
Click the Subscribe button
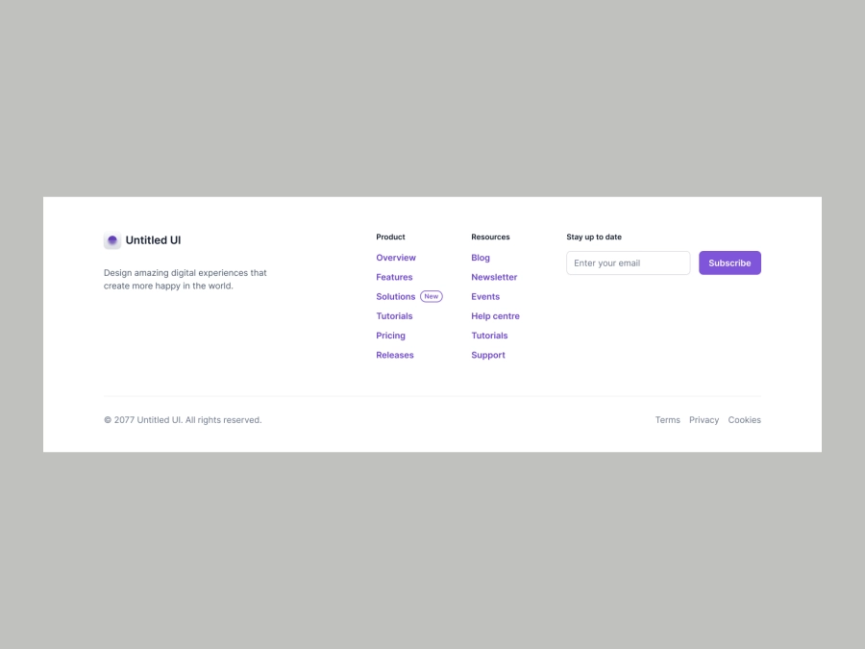[729, 262]
